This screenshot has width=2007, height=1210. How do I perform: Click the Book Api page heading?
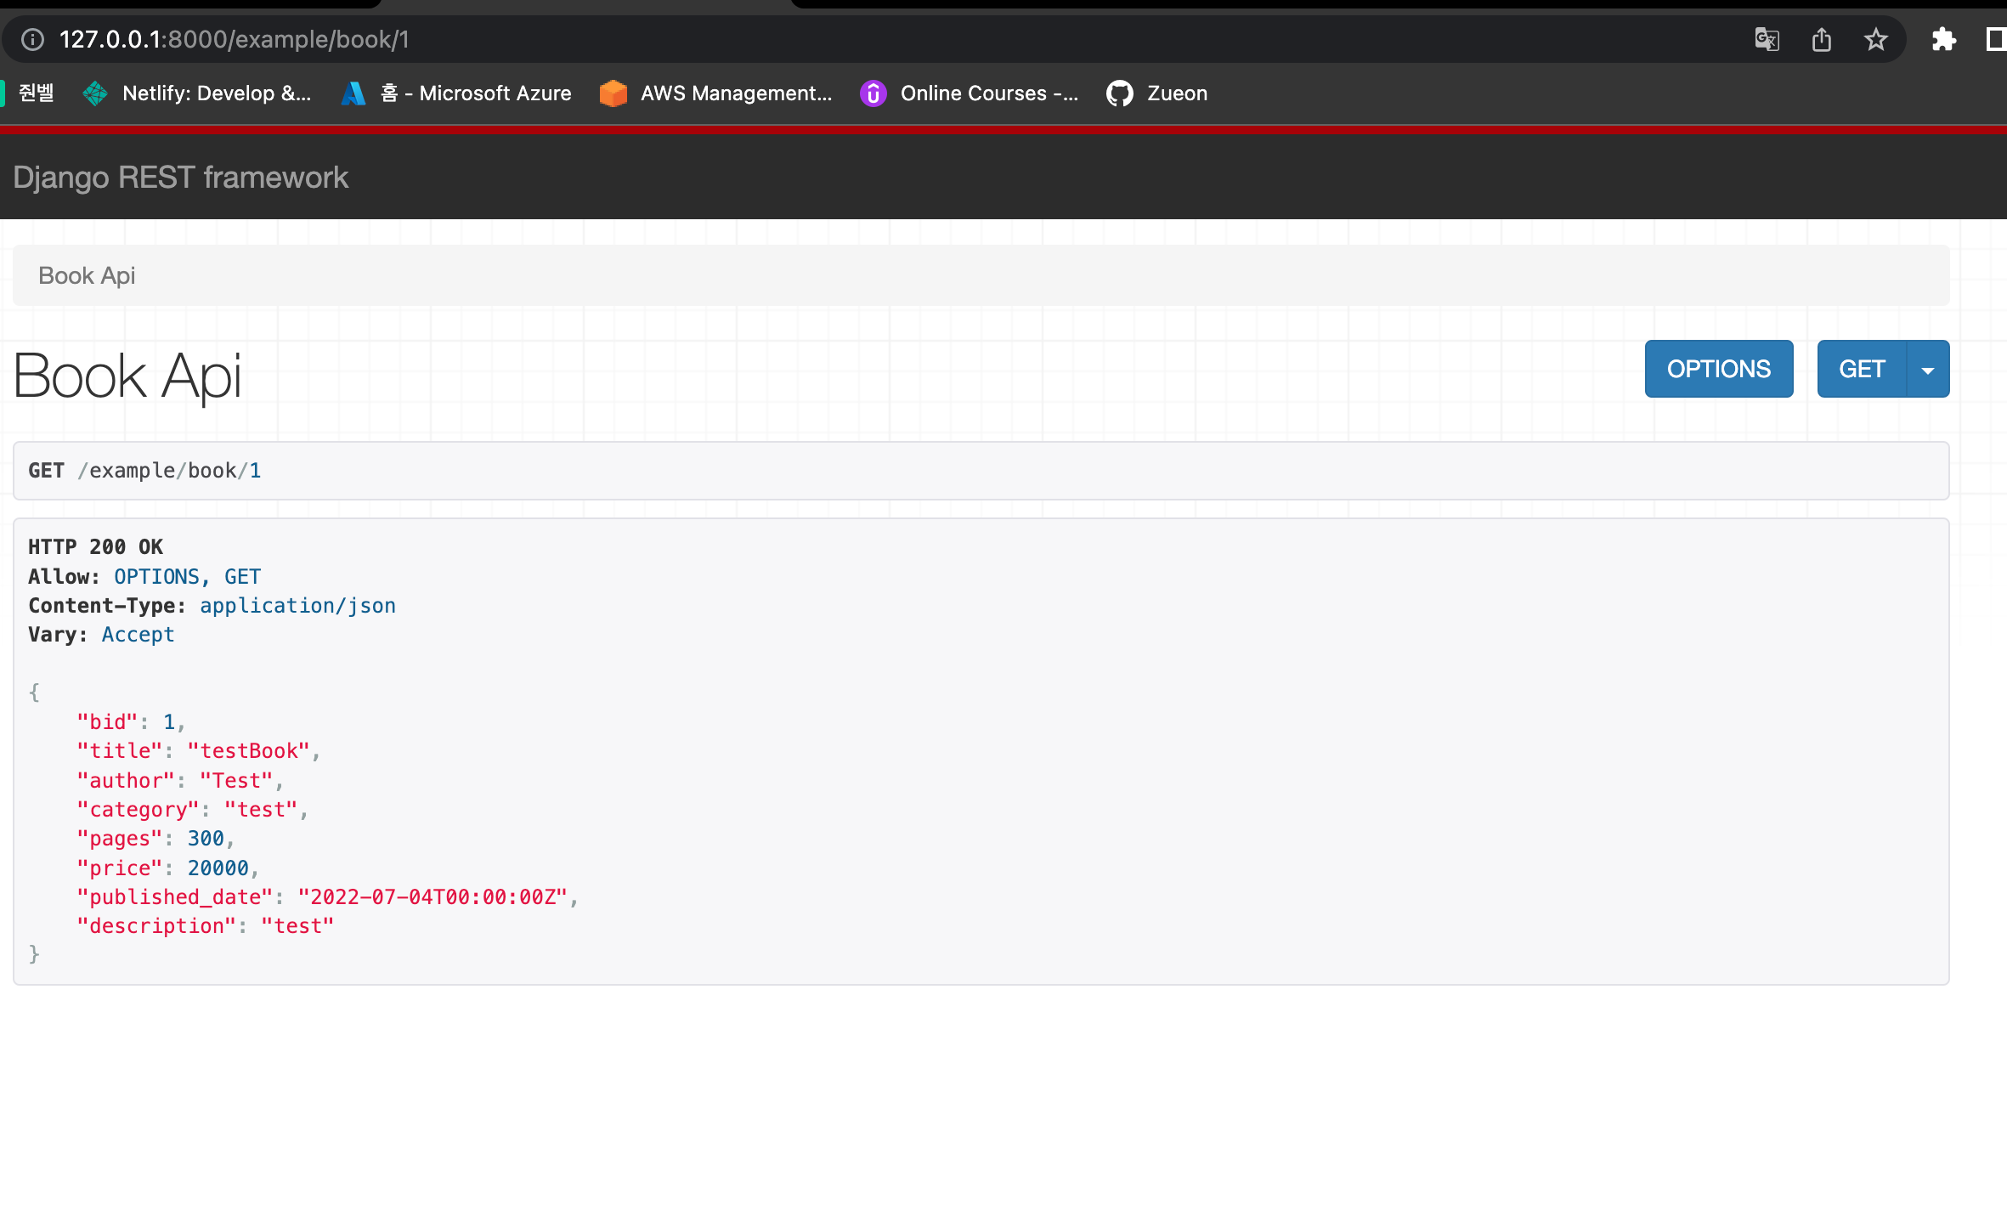click(x=127, y=376)
